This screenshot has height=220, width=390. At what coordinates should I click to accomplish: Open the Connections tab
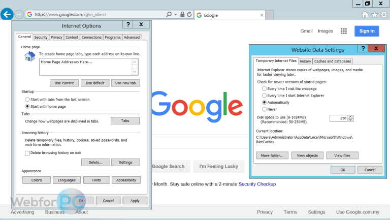tap(91, 37)
